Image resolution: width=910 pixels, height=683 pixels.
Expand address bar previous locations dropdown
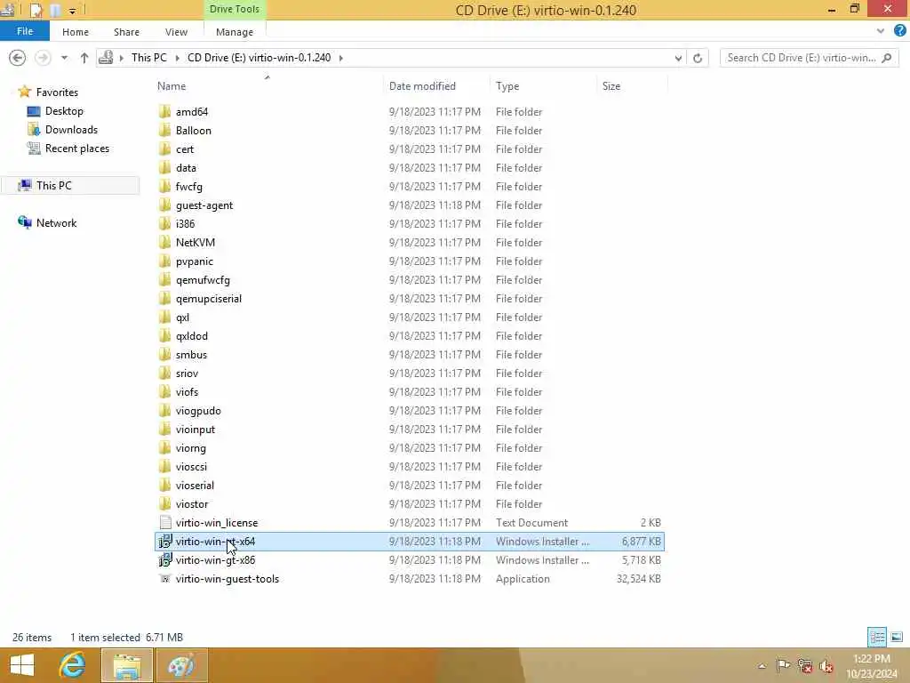(x=678, y=58)
